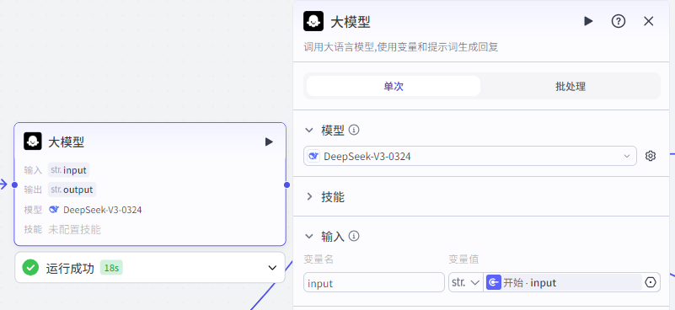Click the str. output tag on node

[x=72, y=190]
